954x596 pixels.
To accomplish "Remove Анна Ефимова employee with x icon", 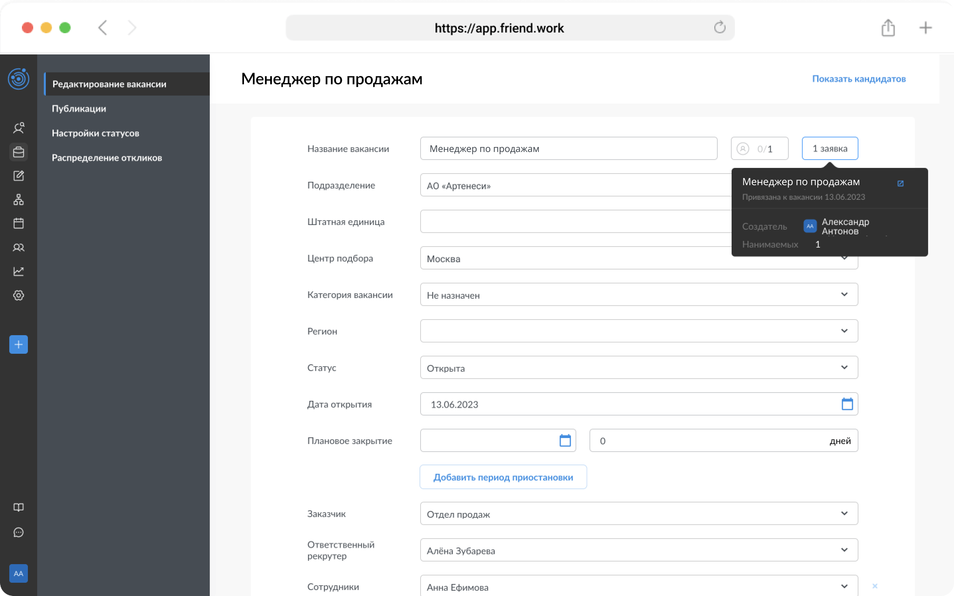I will coord(875,586).
